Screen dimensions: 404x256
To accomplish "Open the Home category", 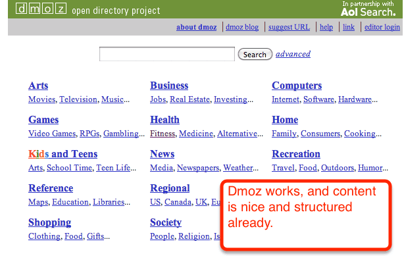I will [x=285, y=120].
